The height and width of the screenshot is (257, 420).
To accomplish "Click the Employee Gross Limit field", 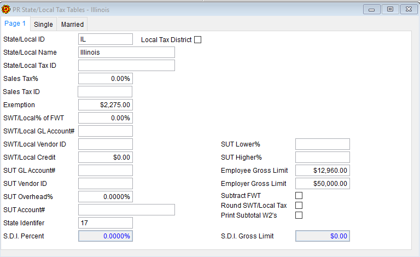I will click(323, 170).
